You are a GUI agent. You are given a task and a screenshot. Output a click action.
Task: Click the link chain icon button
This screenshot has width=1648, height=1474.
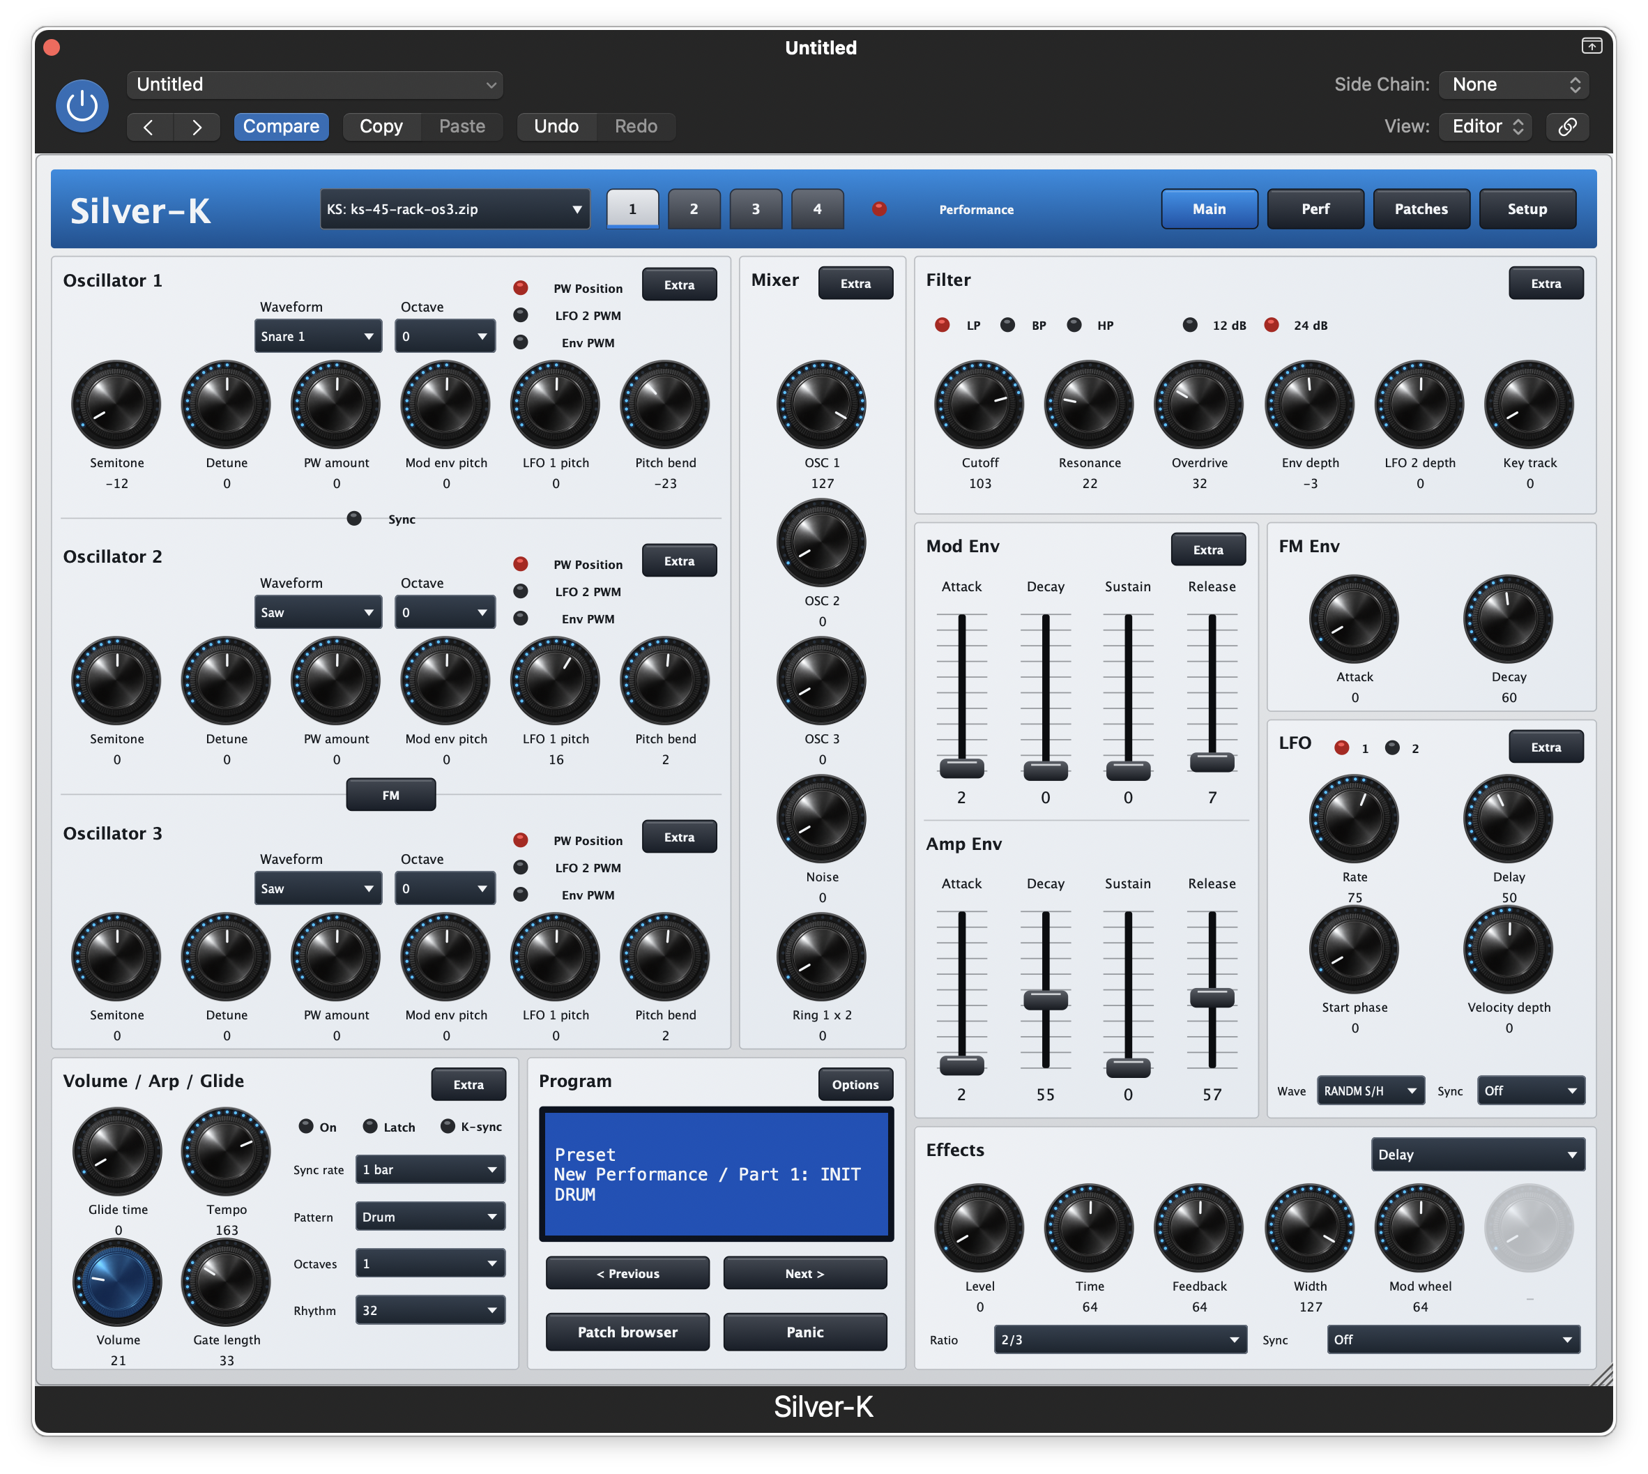(x=1566, y=126)
